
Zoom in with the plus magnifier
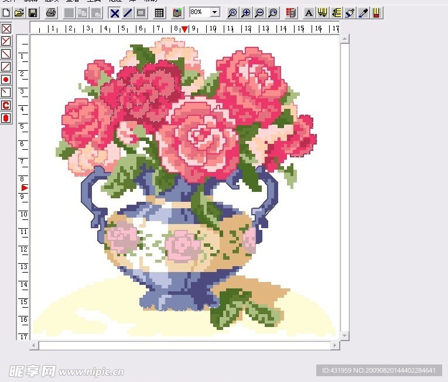[x=246, y=13]
